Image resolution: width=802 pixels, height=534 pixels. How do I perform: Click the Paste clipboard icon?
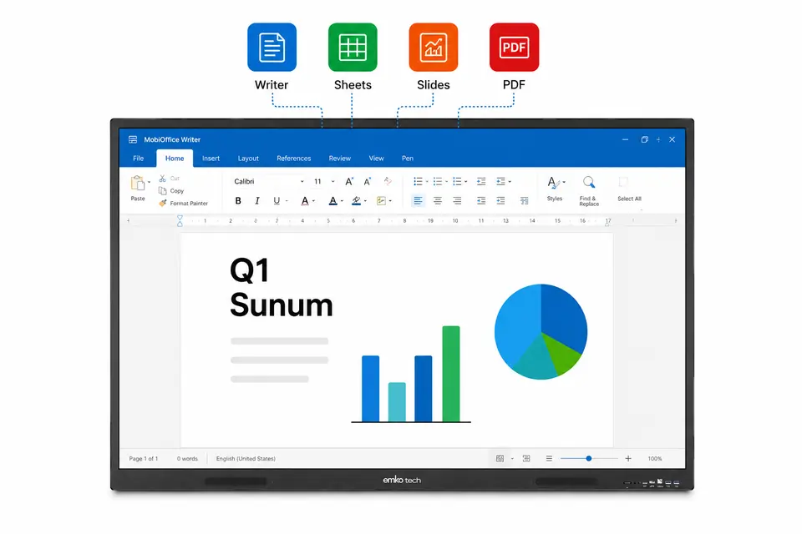137,183
